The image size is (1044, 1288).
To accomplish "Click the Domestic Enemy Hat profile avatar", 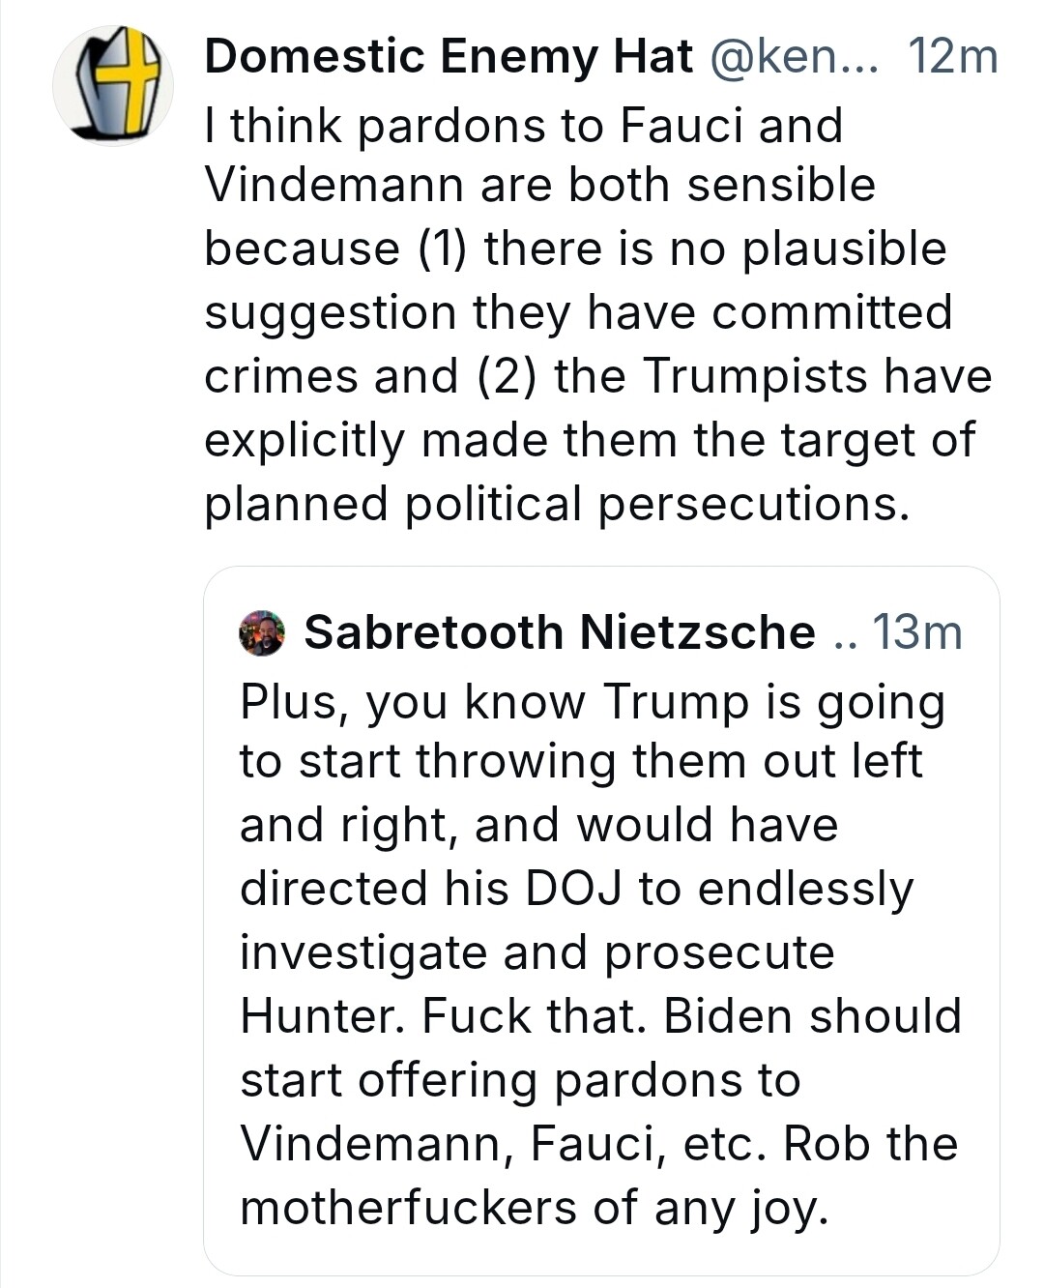I will (x=113, y=86).
